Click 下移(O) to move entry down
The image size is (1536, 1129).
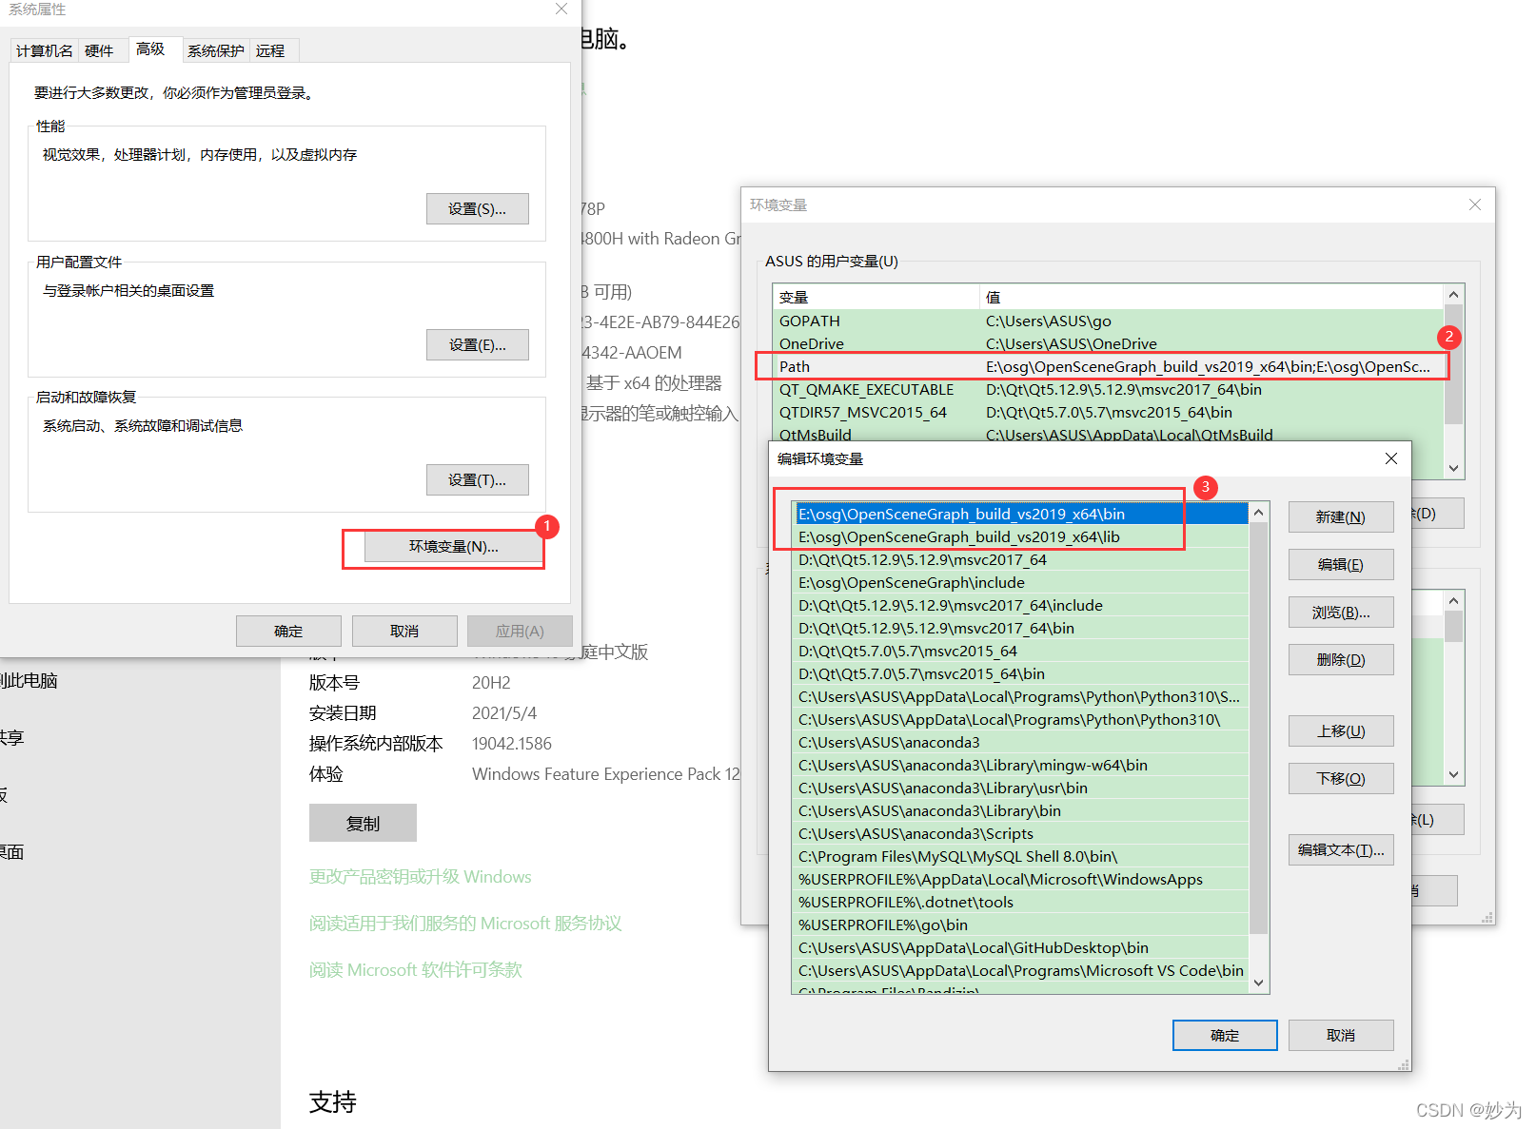pyautogui.click(x=1341, y=779)
